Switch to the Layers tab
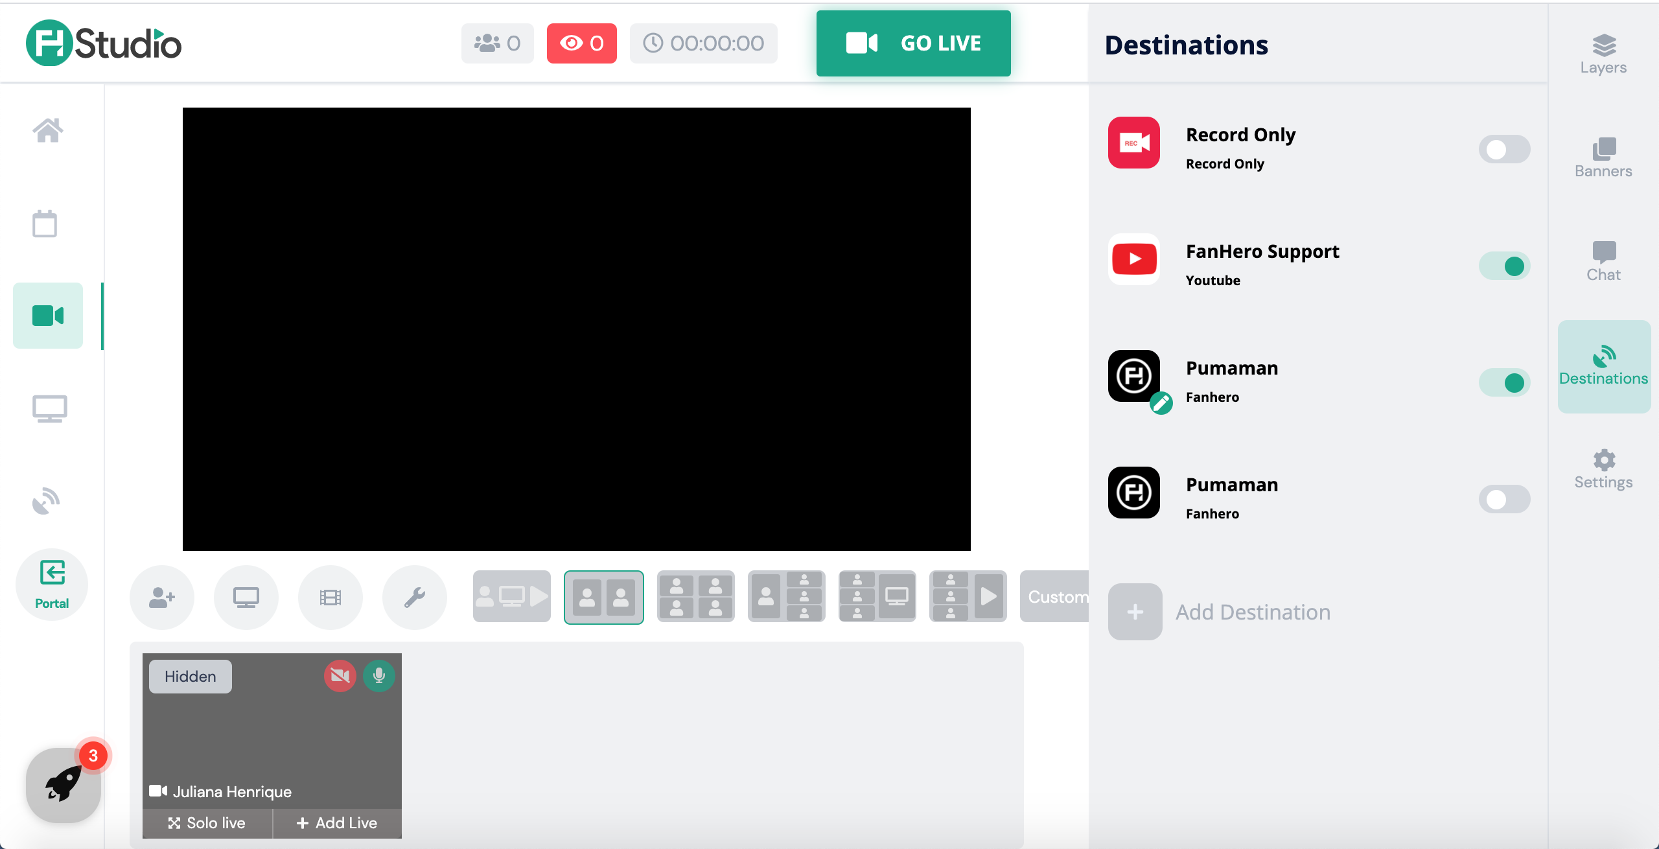1659x849 pixels. tap(1603, 54)
